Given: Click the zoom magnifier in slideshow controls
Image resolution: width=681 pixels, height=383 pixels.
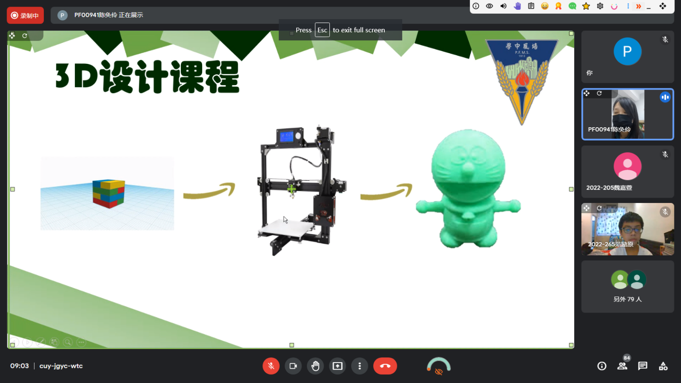Looking at the screenshot, I should (67, 342).
